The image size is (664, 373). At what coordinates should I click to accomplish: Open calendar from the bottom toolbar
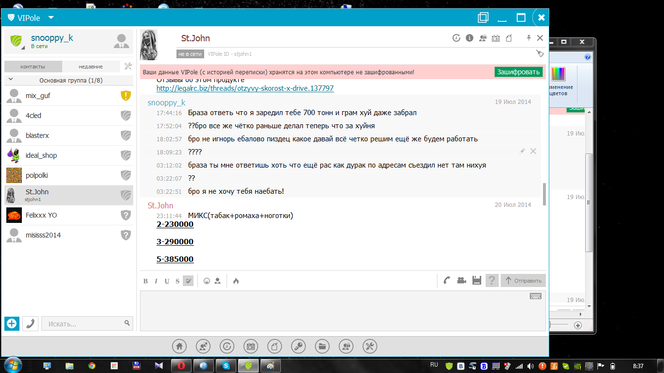pos(251,346)
